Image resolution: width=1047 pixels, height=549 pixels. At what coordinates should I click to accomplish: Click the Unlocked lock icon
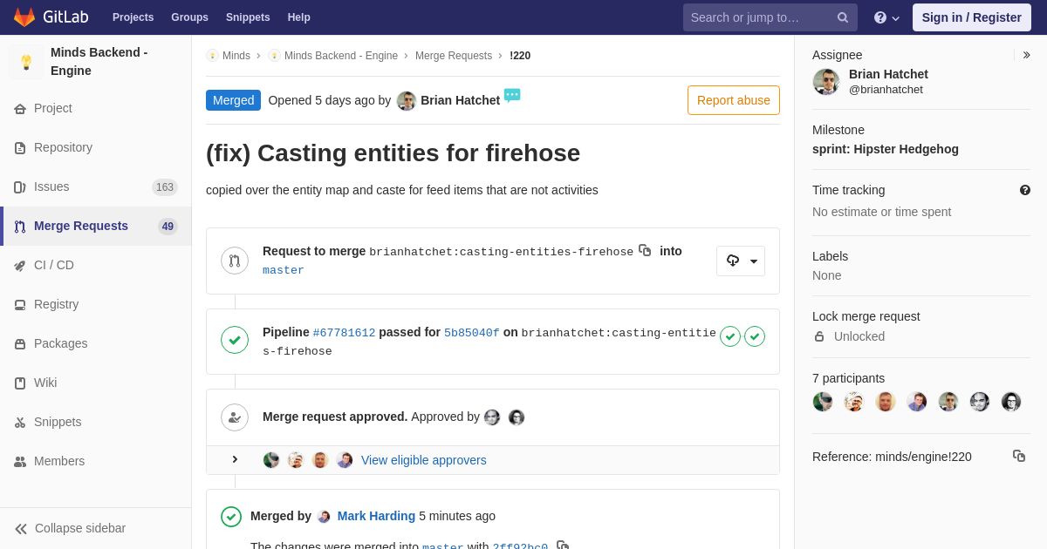(819, 336)
